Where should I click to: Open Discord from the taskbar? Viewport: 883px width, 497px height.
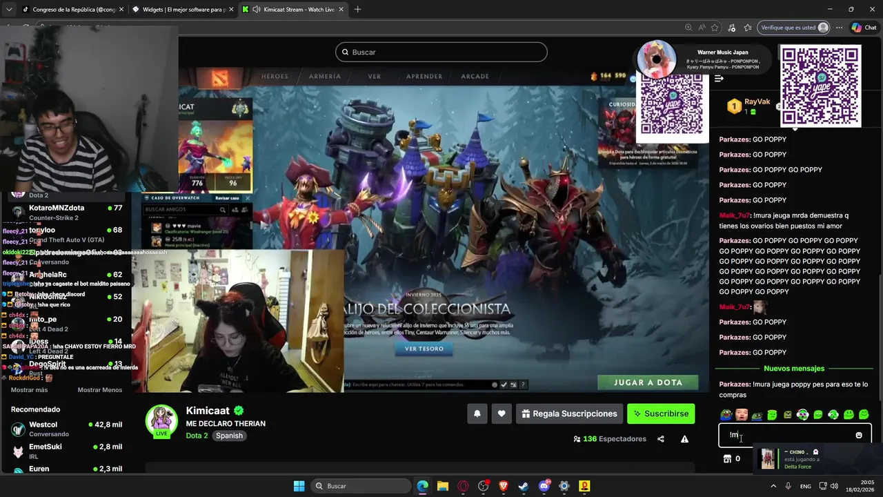coord(544,486)
